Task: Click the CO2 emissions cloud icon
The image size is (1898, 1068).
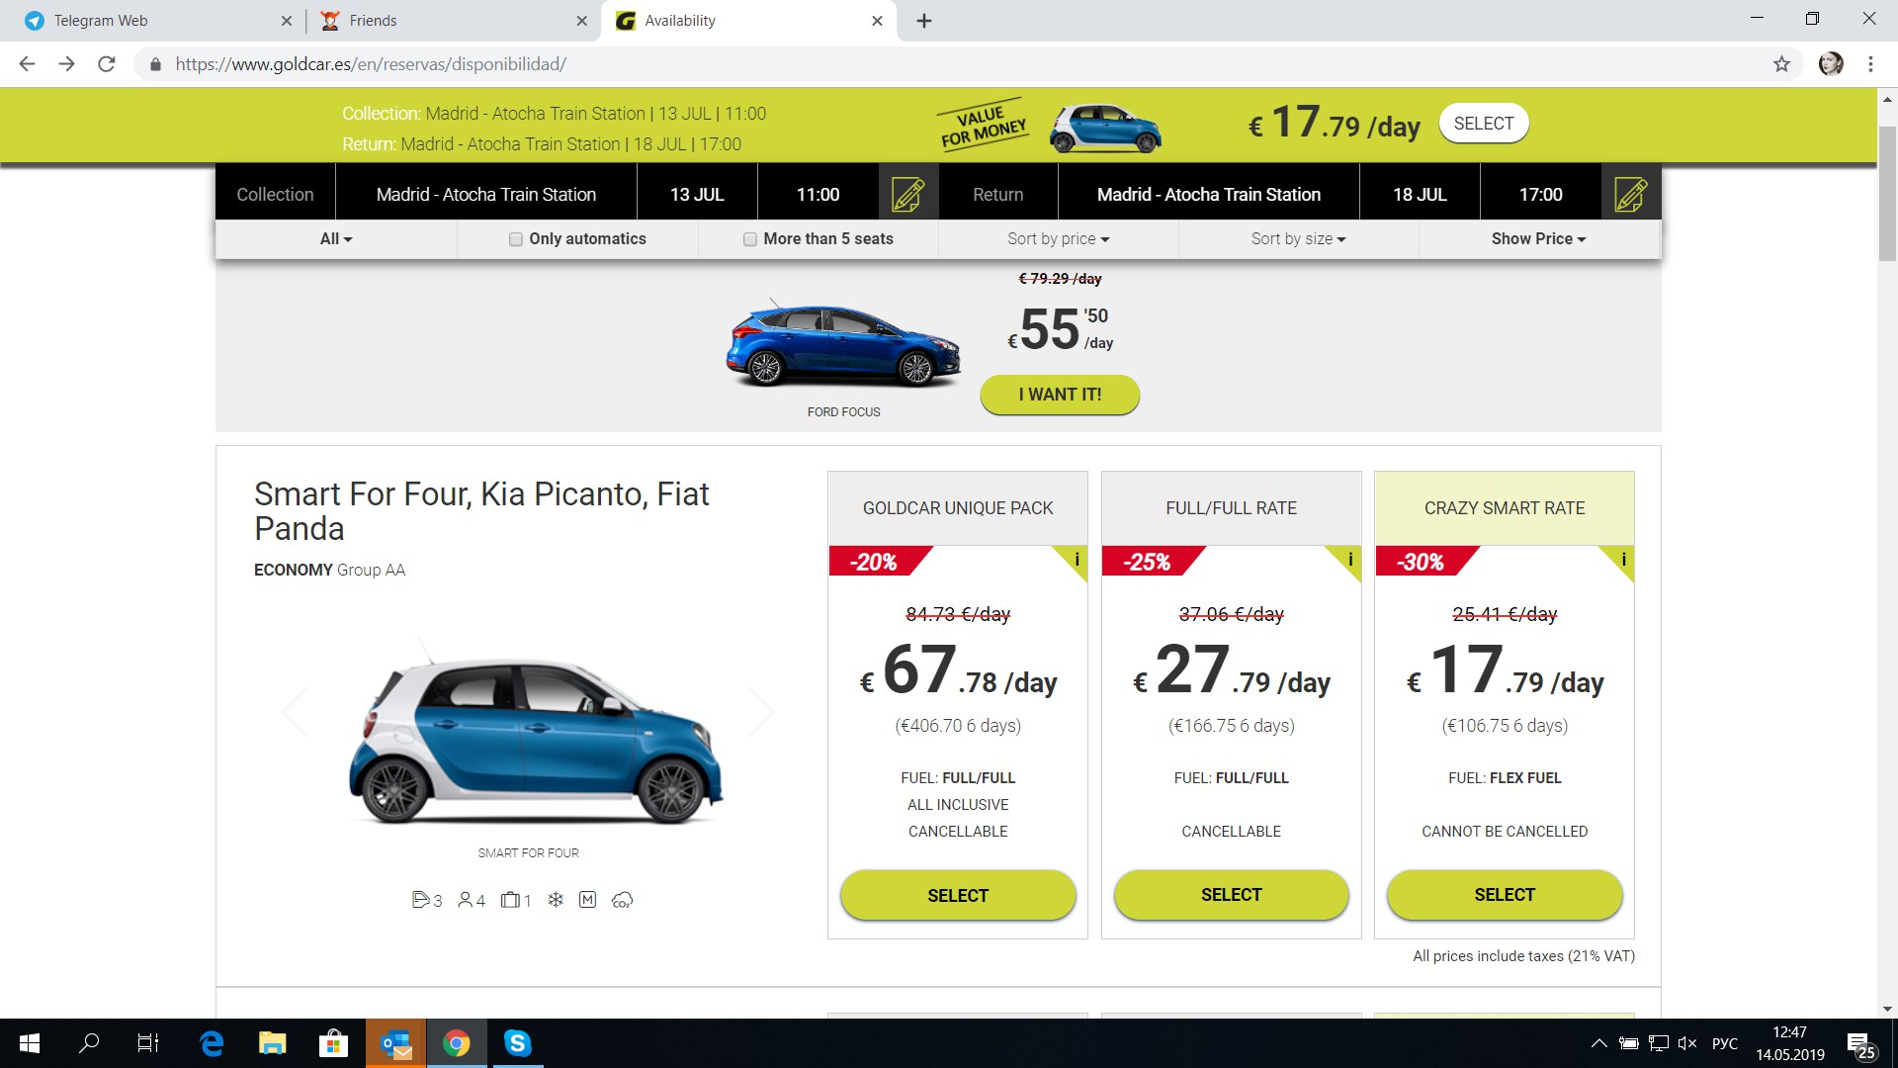Action: click(x=622, y=900)
